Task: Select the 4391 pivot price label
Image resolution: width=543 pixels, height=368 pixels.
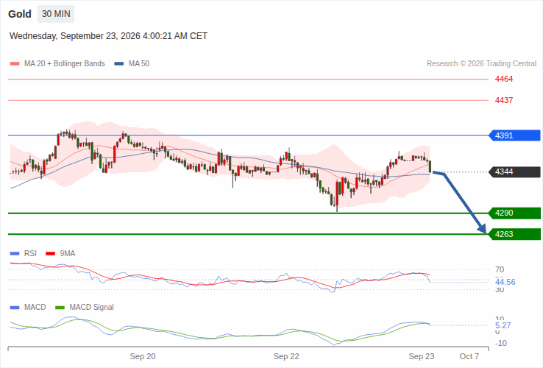Action: pyautogui.click(x=514, y=135)
